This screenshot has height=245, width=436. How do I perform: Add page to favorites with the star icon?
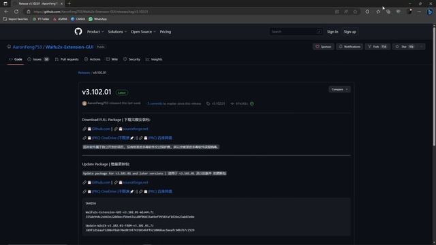pos(355,12)
